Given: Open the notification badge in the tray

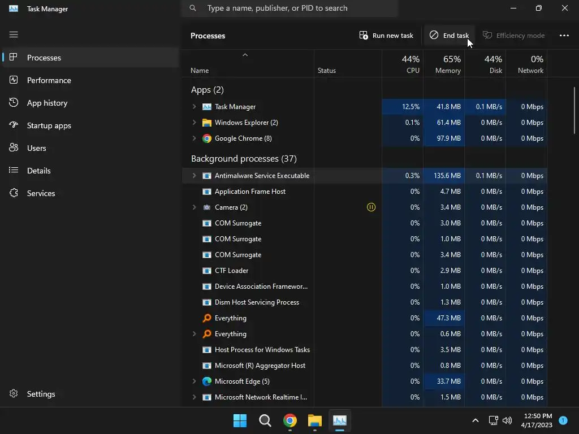Looking at the screenshot, I should (563, 420).
